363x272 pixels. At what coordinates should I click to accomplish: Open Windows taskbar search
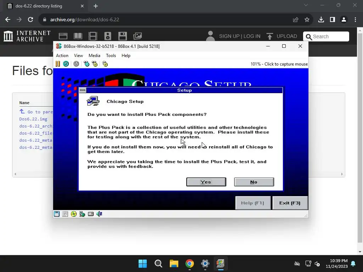[x=158, y=263]
